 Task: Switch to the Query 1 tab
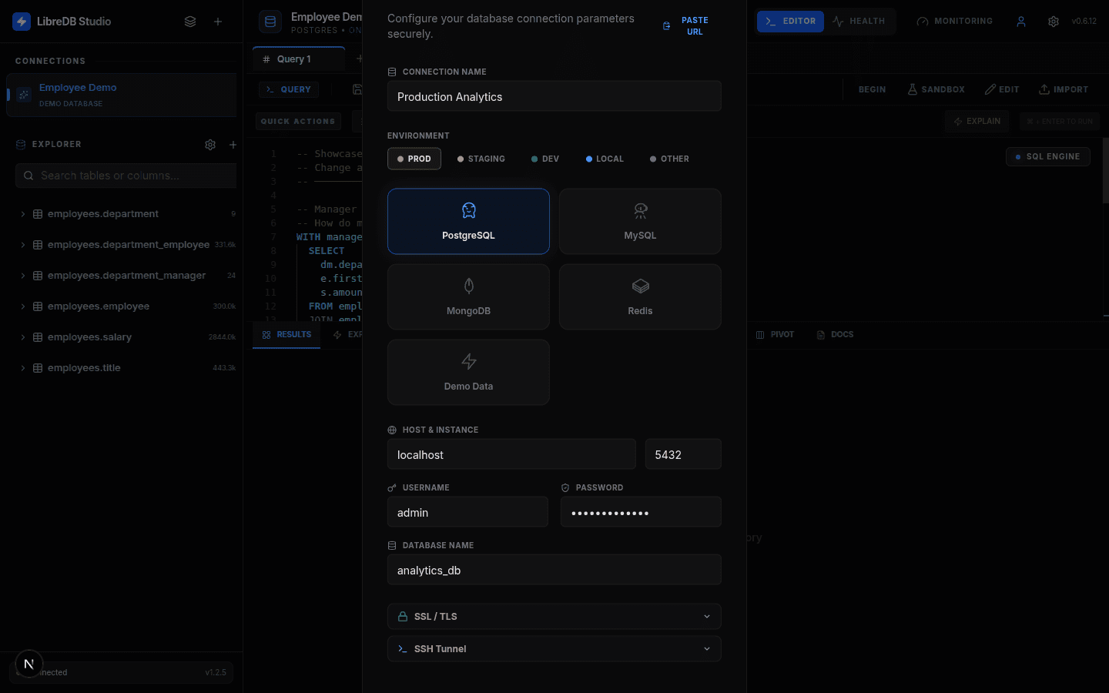[x=299, y=59]
